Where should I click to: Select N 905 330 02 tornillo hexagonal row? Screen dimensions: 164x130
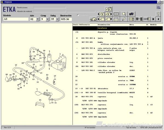point(118,93)
